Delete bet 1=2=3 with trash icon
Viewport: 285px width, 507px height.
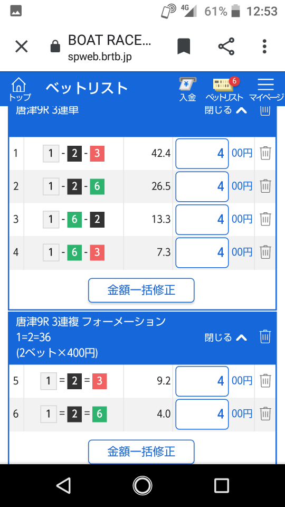pos(265,381)
